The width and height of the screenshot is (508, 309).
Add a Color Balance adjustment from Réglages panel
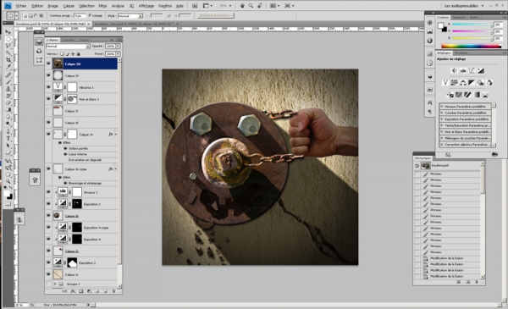(463, 83)
